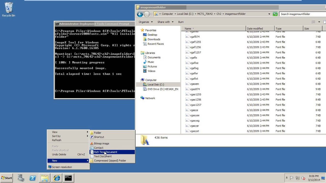Click Ch2 in the address breadcrumb
326x183 pixels.
pyautogui.click(x=219, y=14)
